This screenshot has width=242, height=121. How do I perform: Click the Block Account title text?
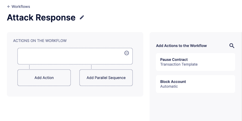173,82
